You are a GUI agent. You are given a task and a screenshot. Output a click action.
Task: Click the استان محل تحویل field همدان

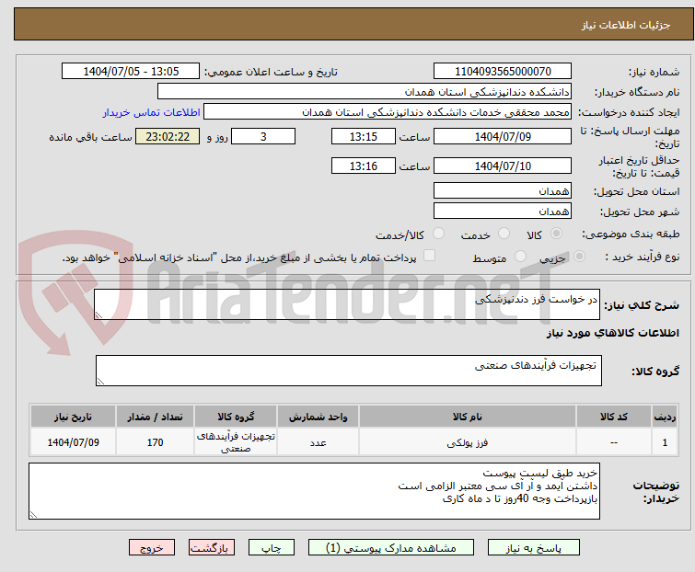coord(503,190)
